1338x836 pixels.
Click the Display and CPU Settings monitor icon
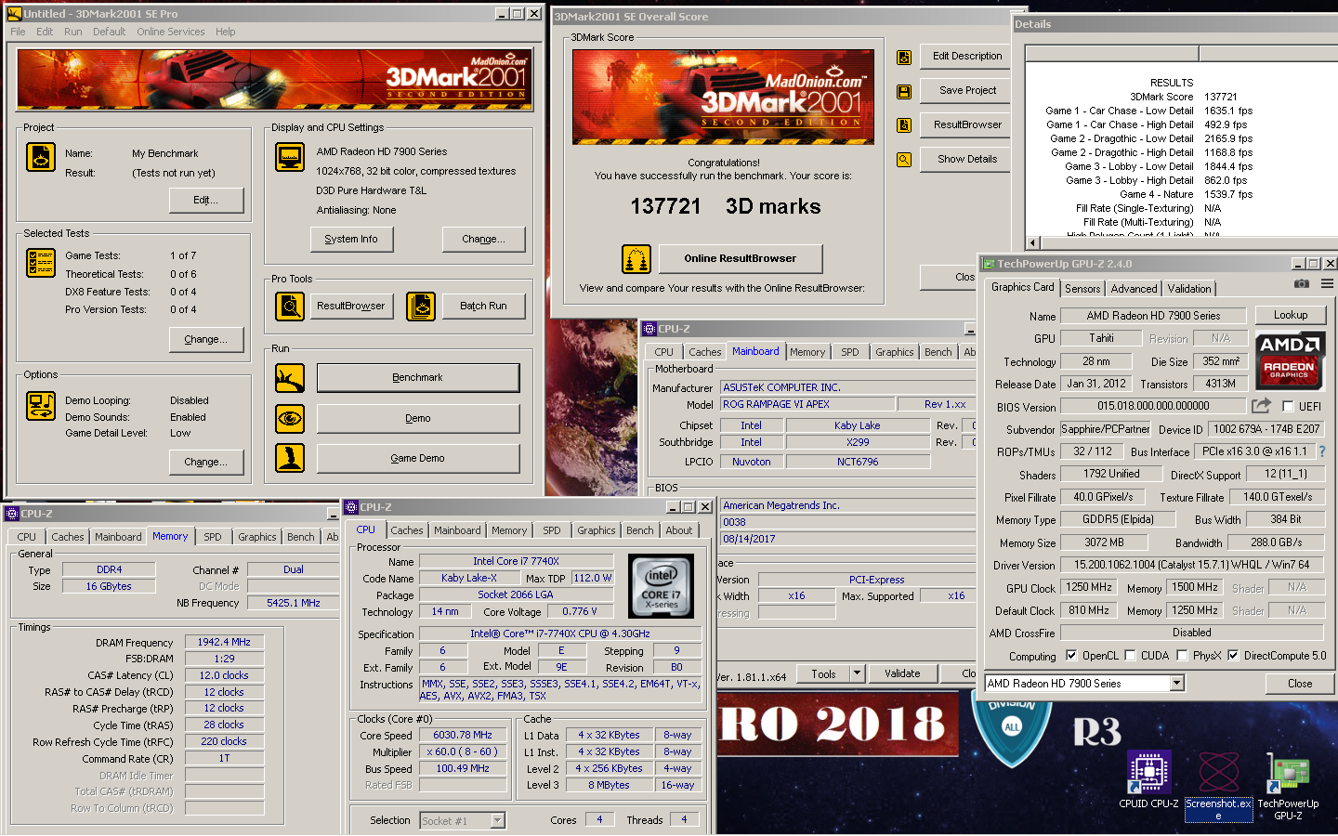tap(290, 157)
